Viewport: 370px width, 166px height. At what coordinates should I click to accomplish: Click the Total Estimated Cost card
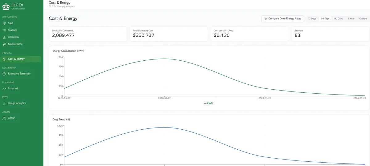(x=169, y=34)
